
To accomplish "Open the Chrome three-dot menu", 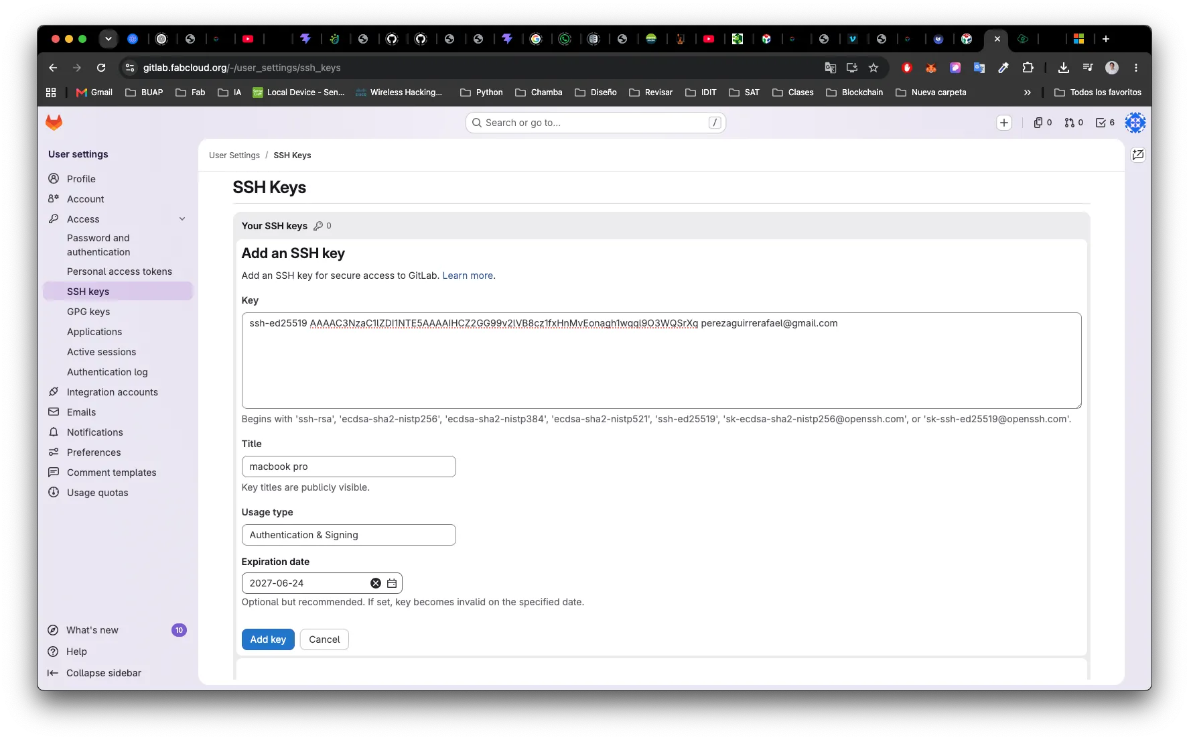I will (1135, 68).
